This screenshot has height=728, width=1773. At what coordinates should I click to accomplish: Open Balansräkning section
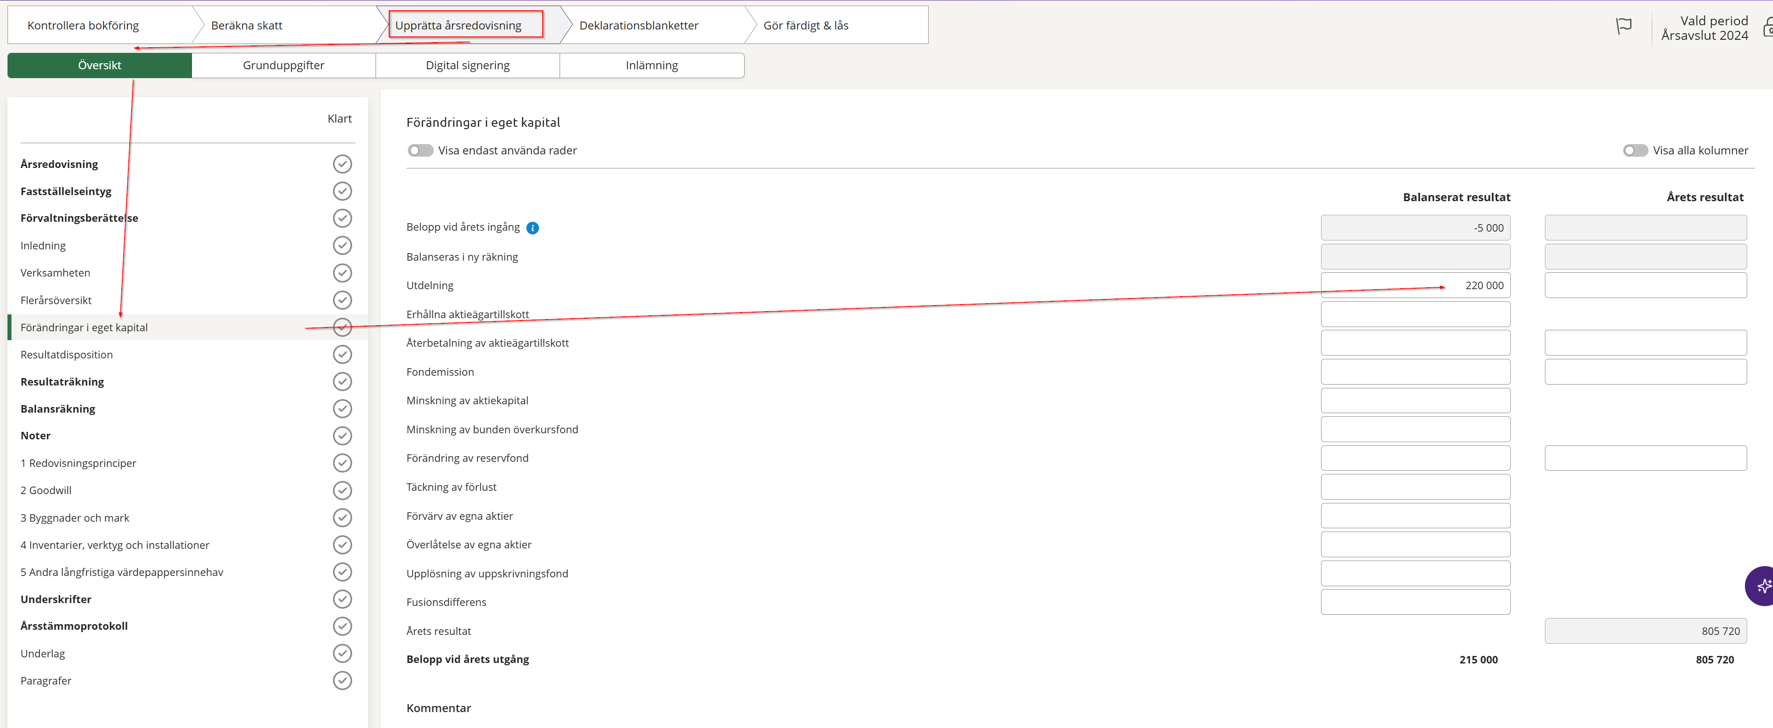58,408
